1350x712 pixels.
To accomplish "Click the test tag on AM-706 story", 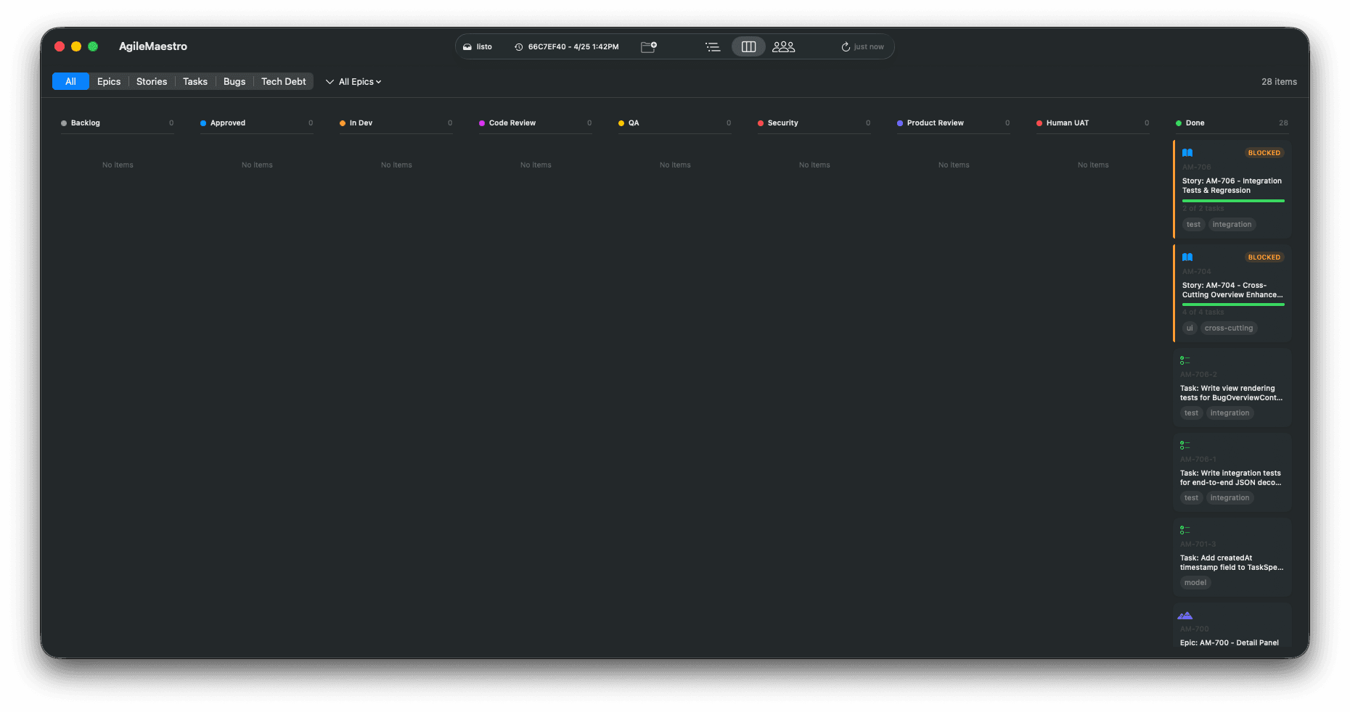I will [x=1193, y=225].
